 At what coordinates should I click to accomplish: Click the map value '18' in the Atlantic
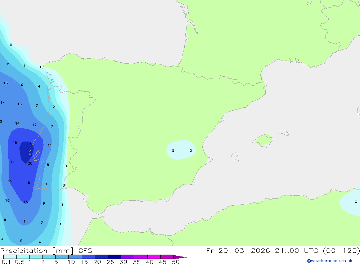point(15,143)
